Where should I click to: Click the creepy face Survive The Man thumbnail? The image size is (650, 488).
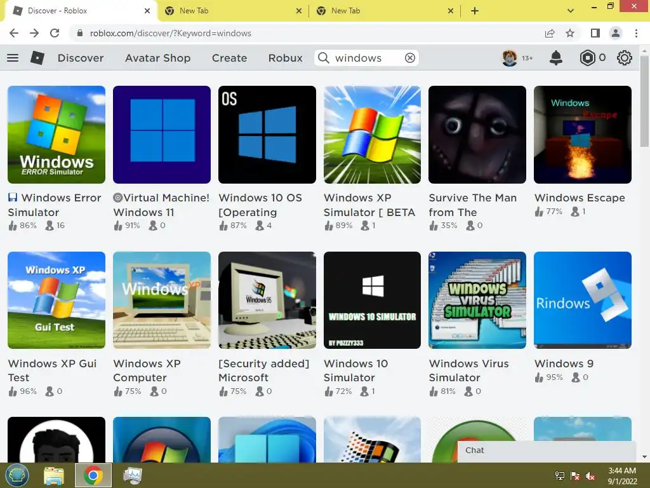pyautogui.click(x=477, y=135)
